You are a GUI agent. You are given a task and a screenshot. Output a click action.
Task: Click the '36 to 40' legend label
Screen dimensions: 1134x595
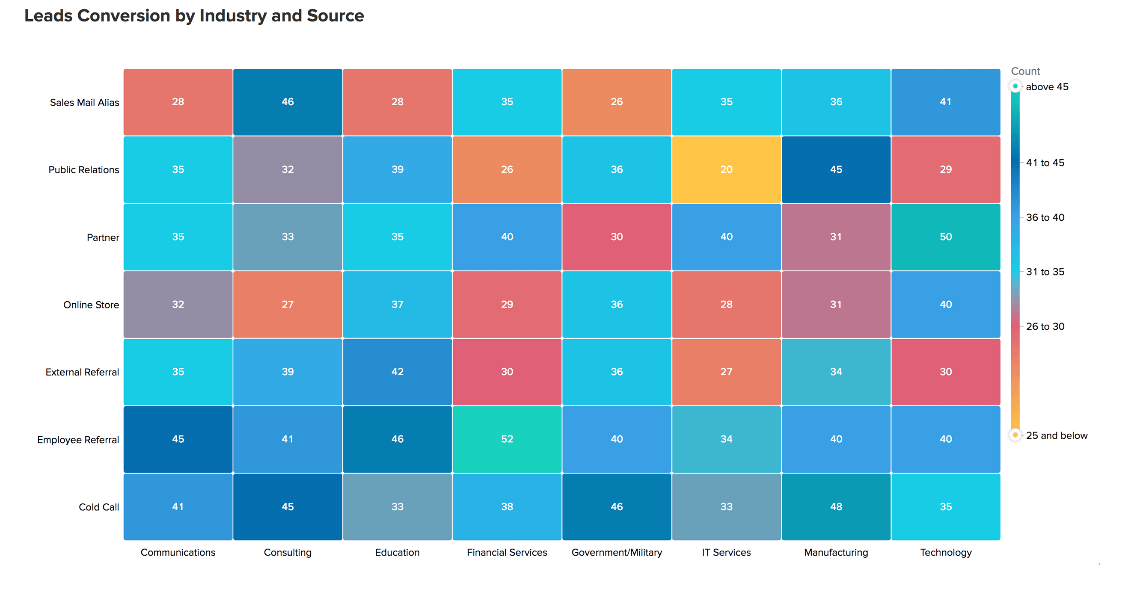pyautogui.click(x=1045, y=217)
